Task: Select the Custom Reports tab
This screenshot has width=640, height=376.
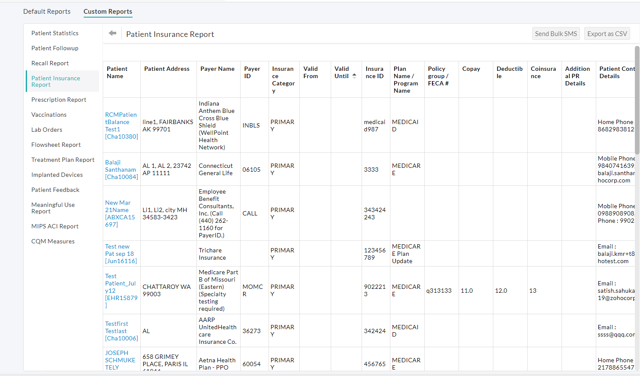Action: [108, 12]
